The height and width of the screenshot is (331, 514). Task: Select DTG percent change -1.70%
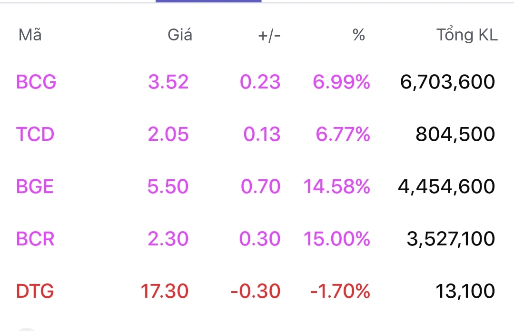click(x=340, y=291)
